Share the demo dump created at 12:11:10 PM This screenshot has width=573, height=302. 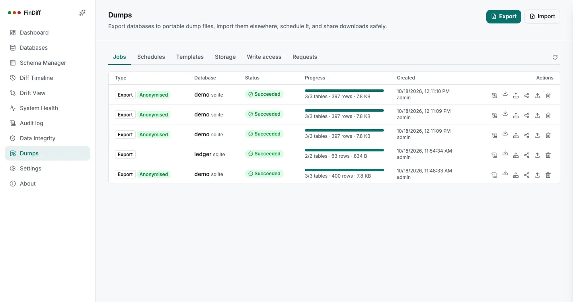[x=526, y=95]
